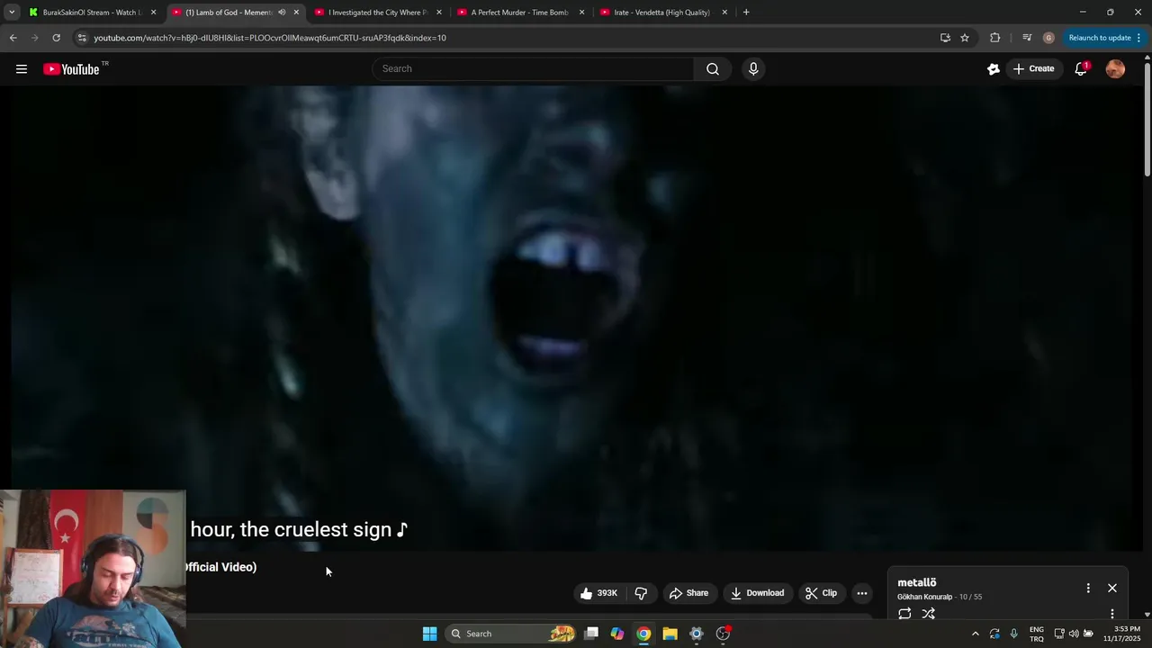Close the Irate - Vendetta tab
The width and height of the screenshot is (1152, 648).
click(x=724, y=13)
